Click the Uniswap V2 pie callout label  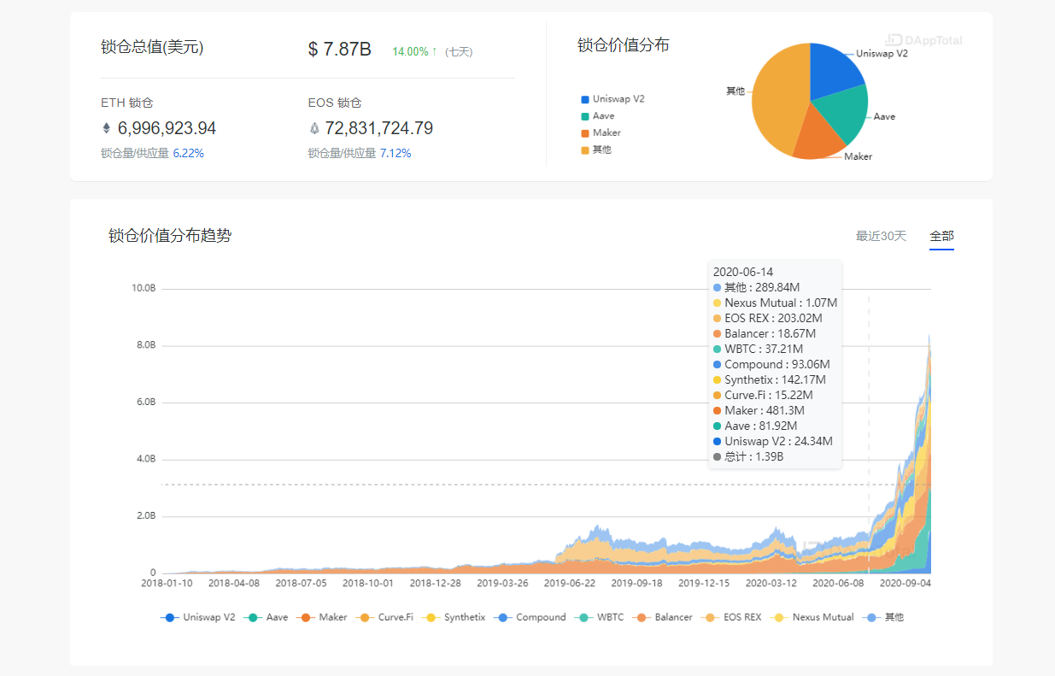(882, 53)
